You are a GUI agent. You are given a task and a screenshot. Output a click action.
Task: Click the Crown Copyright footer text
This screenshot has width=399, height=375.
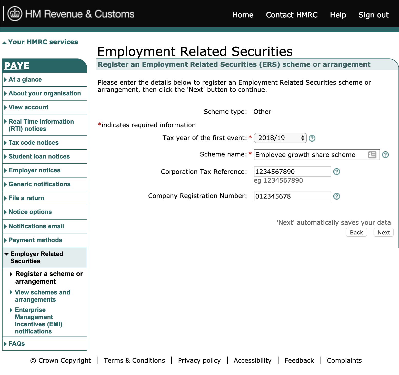[x=61, y=360]
